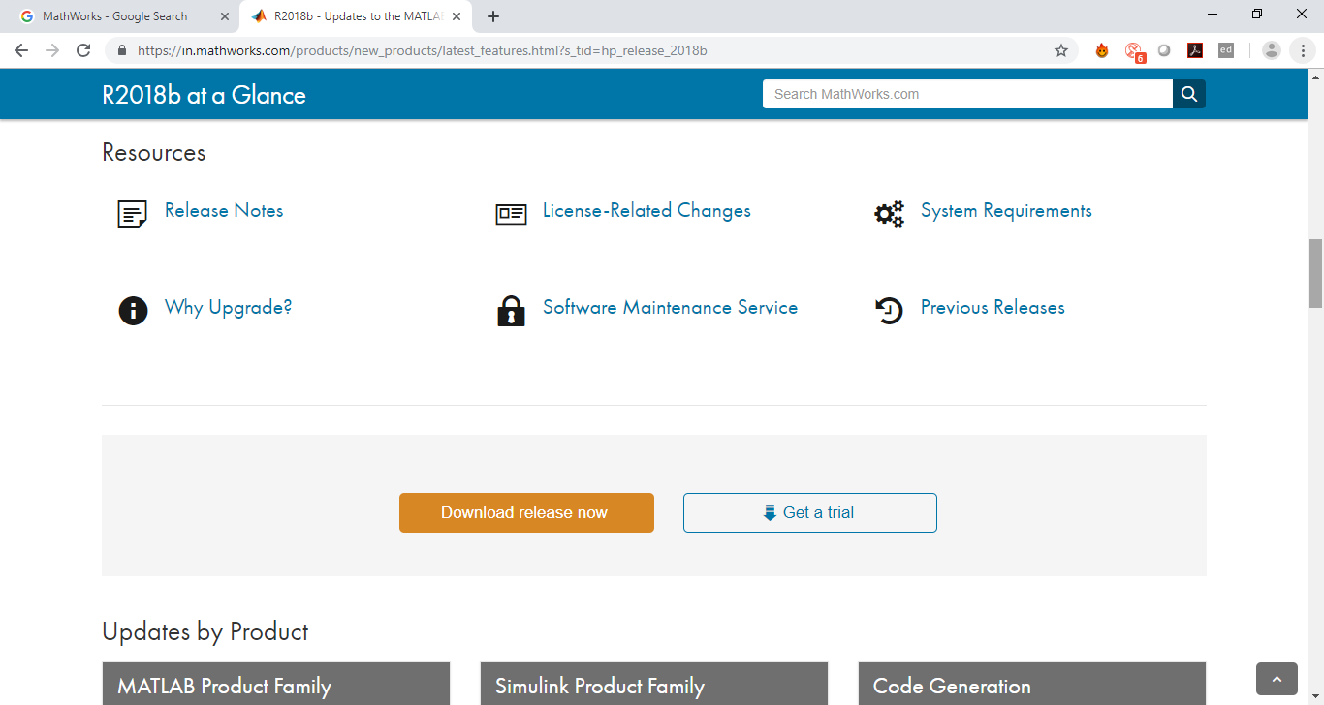The width and height of the screenshot is (1324, 705).
Task: Open the Why Upgrade? link
Action: 228,308
